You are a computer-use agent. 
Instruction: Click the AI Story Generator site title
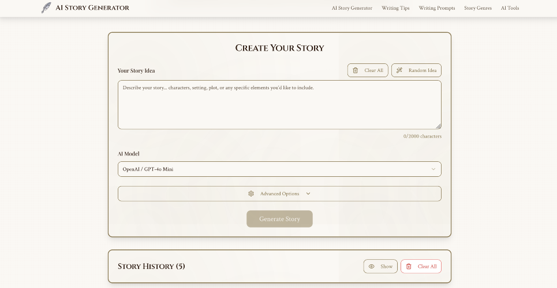(x=92, y=7)
